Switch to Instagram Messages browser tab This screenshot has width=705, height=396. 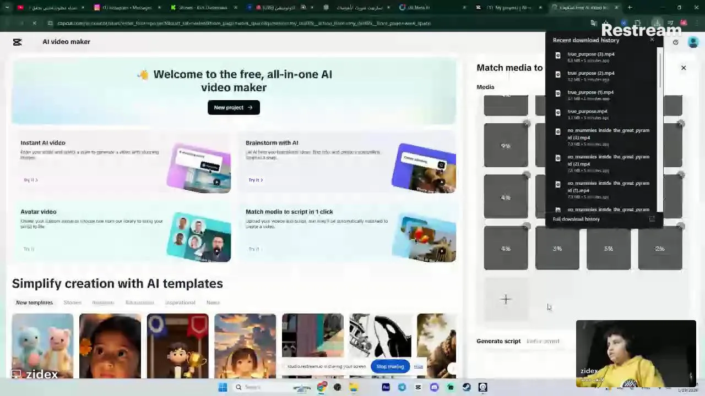tap(127, 8)
